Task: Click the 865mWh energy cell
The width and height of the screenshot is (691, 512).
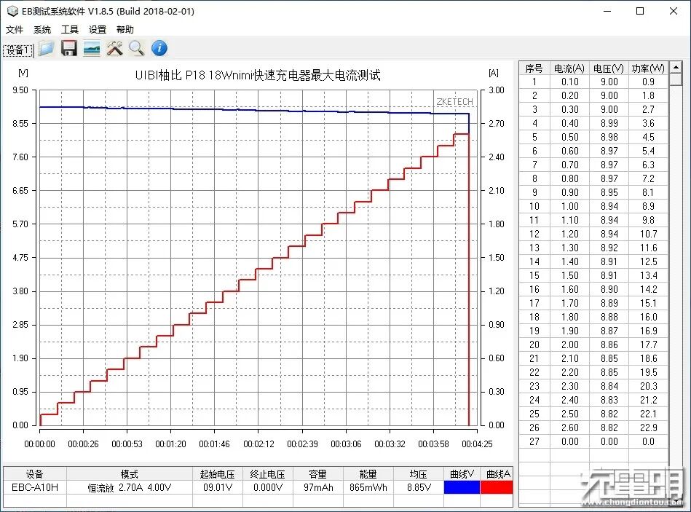Action: point(368,487)
